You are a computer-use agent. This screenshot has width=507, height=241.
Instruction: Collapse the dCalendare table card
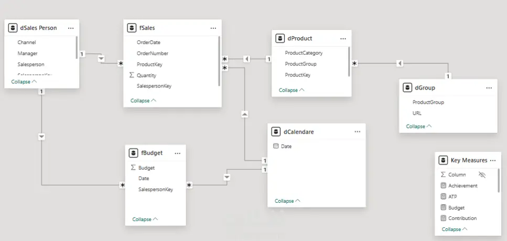[x=287, y=201]
